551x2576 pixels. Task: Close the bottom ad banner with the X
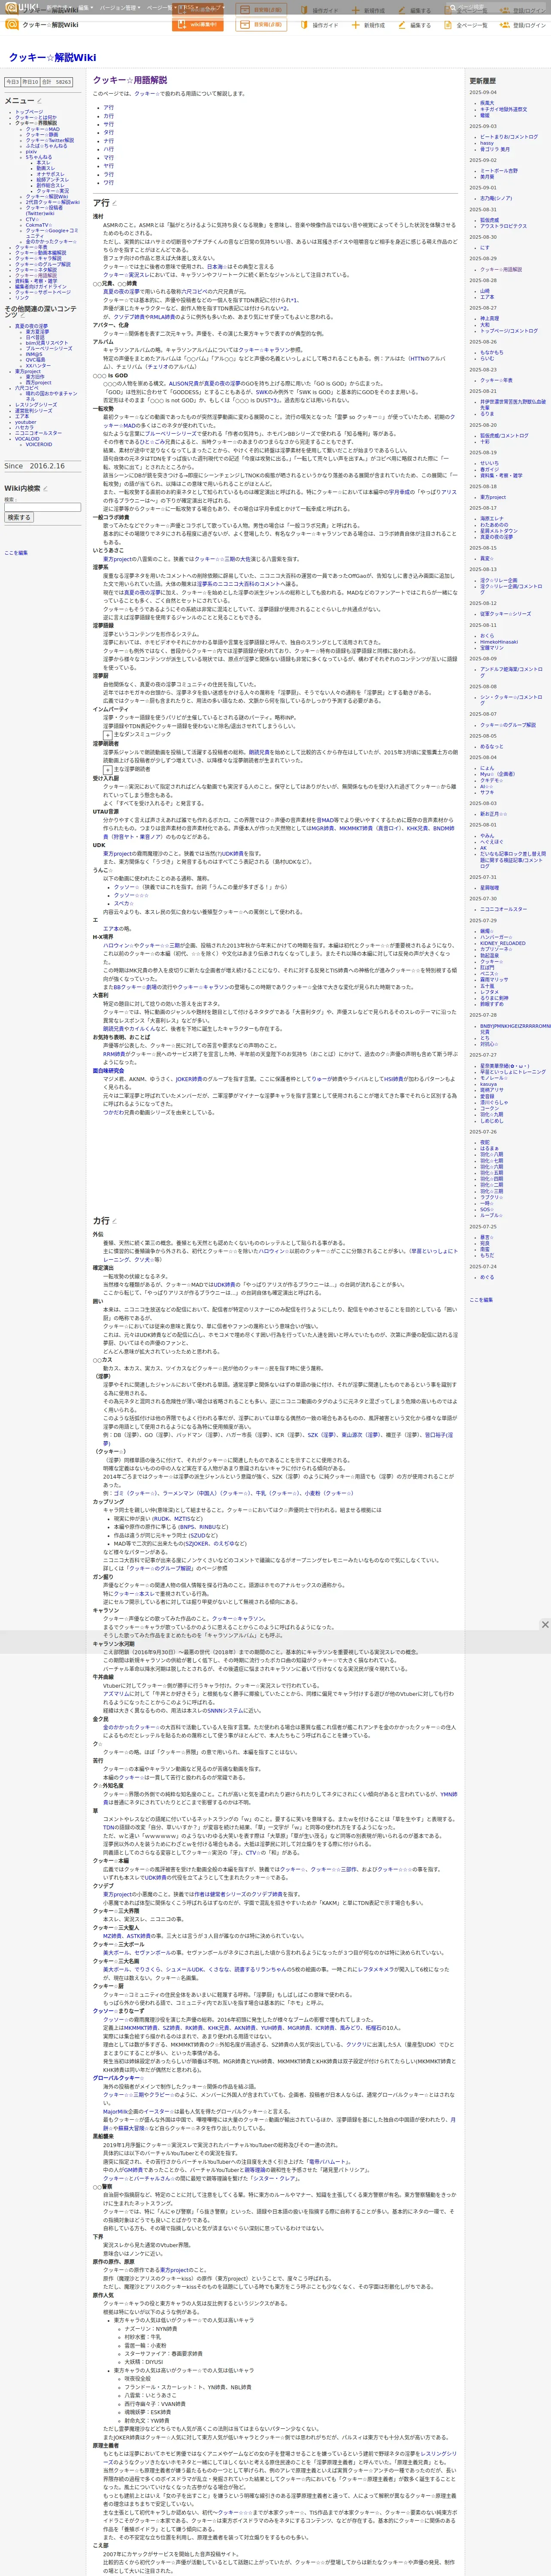click(544, 1625)
